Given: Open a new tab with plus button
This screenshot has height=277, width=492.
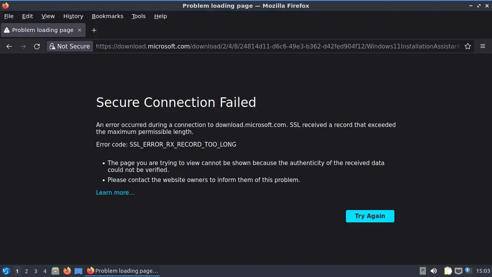Looking at the screenshot, I should point(94,30).
